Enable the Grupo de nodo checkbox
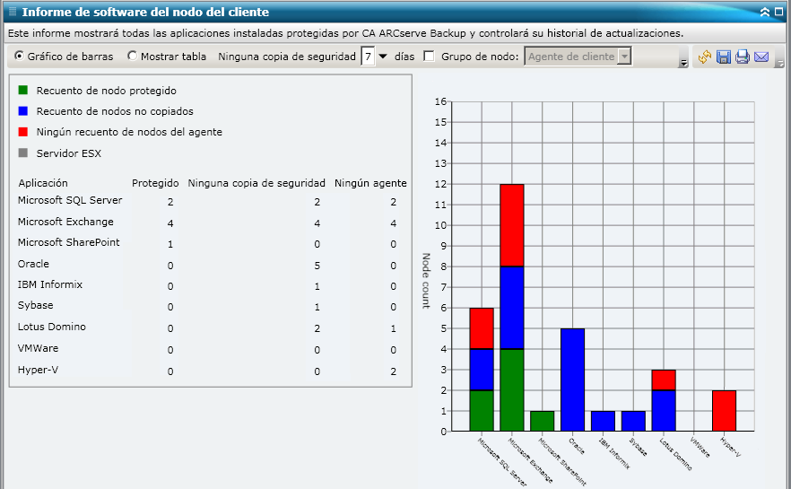Screen dimensions: 791x489 coord(429,56)
